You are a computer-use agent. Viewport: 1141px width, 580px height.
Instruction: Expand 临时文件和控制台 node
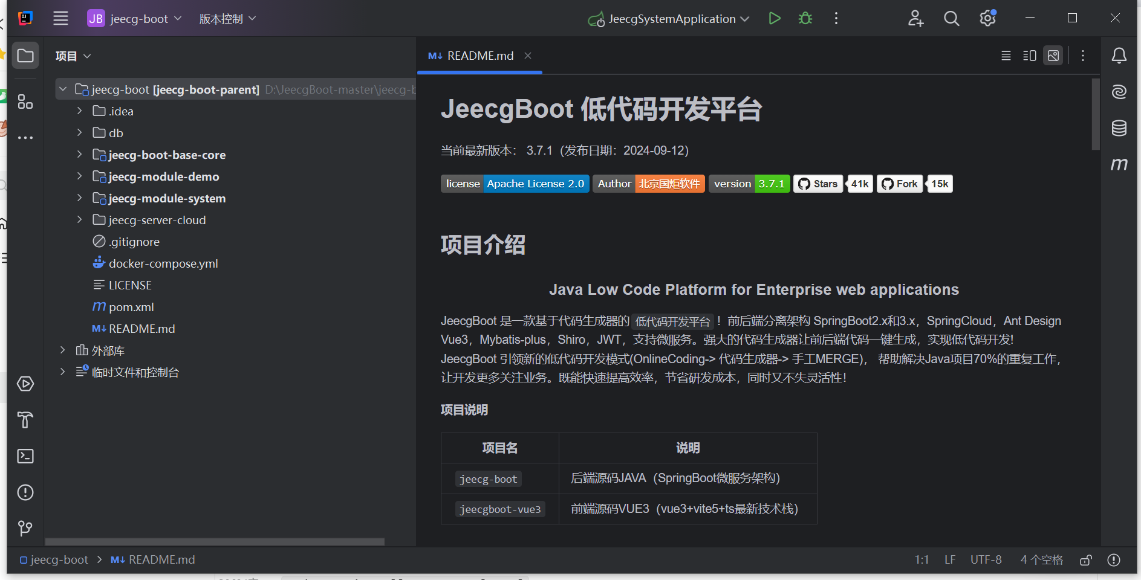coord(62,372)
